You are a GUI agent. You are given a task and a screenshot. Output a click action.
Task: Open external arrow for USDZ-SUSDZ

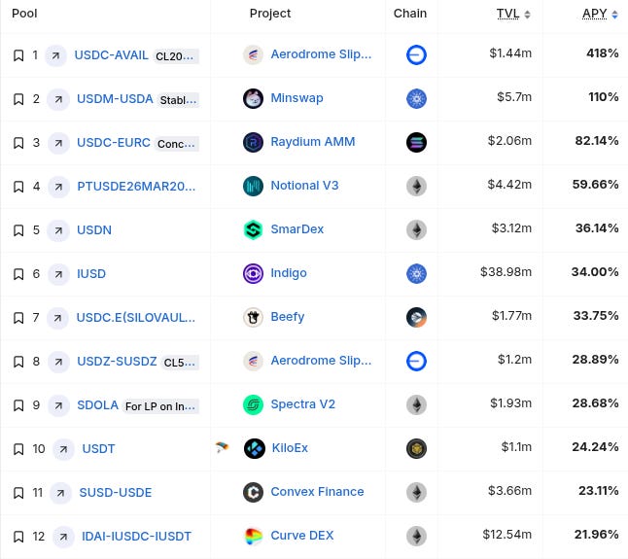point(58,362)
